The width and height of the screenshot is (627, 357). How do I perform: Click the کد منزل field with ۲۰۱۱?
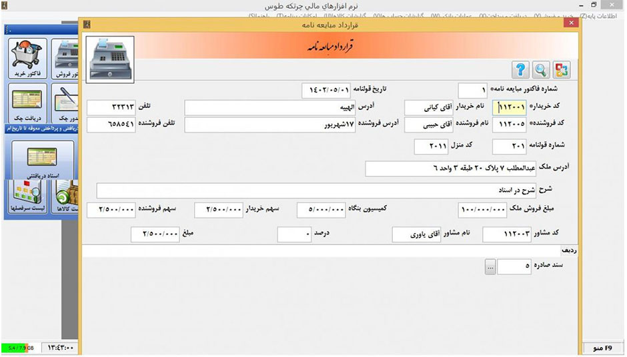(x=431, y=147)
